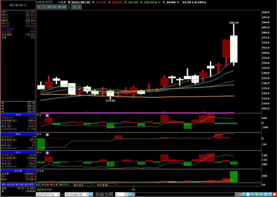Click the 保留空間 stepper arrows

pyautogui.click(x=126, y=194)
